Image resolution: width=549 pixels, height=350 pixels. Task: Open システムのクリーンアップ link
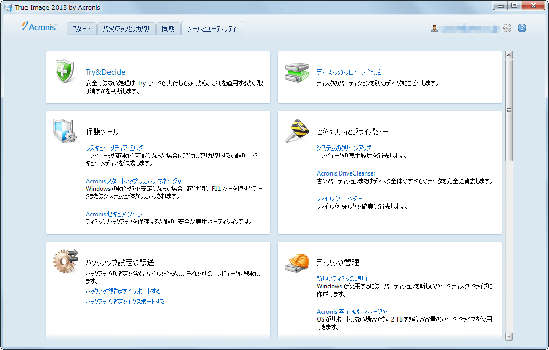[343, 148]
